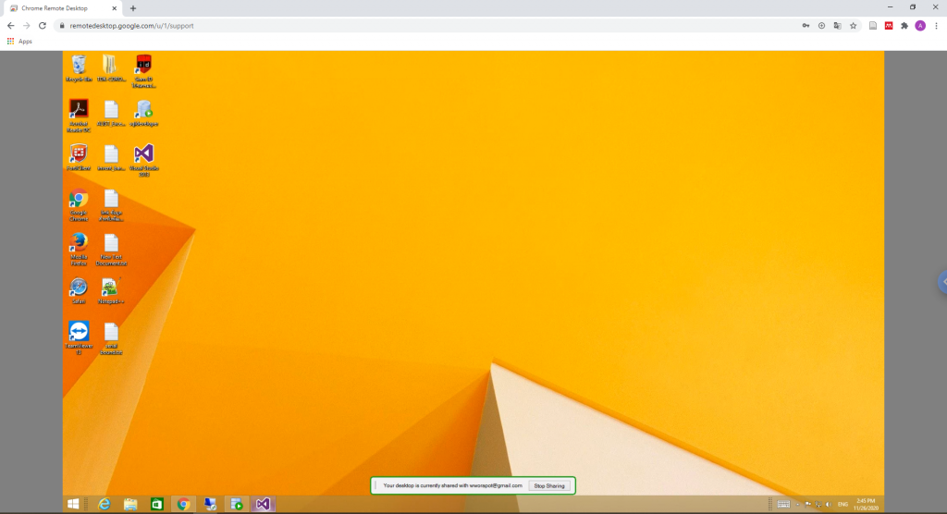Screen dimensions: 947x514
Task: Bookmark this page with the star icon
Action: (853, 26)
